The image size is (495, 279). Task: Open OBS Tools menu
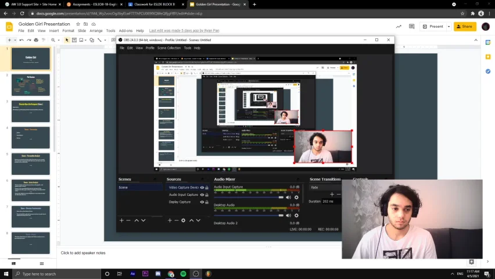click(x=188, y=48)
